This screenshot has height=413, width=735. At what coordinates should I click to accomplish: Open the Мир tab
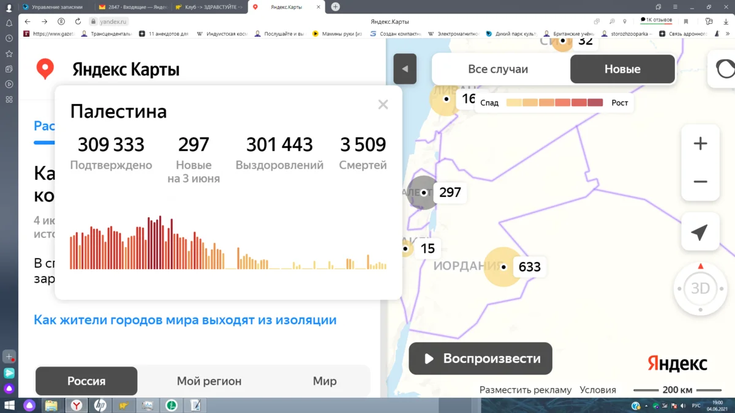point(325,381)
